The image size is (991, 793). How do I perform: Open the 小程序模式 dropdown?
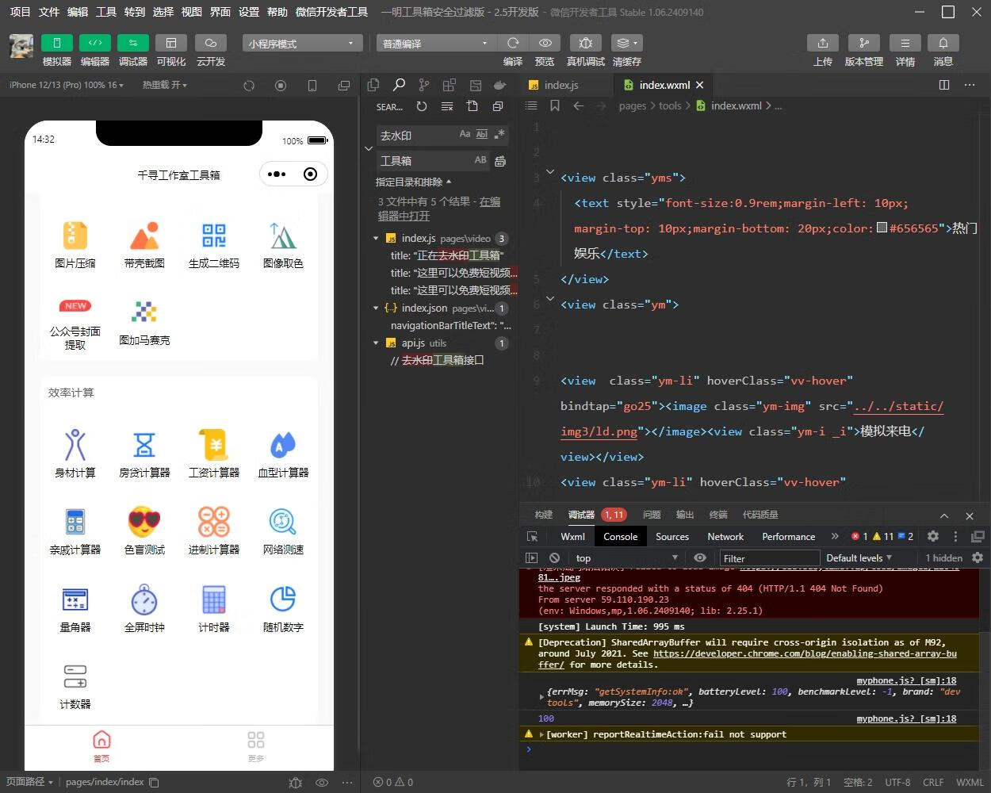tap(302, 44)
